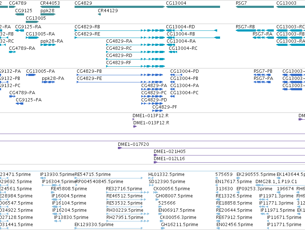The width and height of the screenshot is (305, 230).
Task: Click transcript CG4789-RA
Action: click(x=22, y=48)
